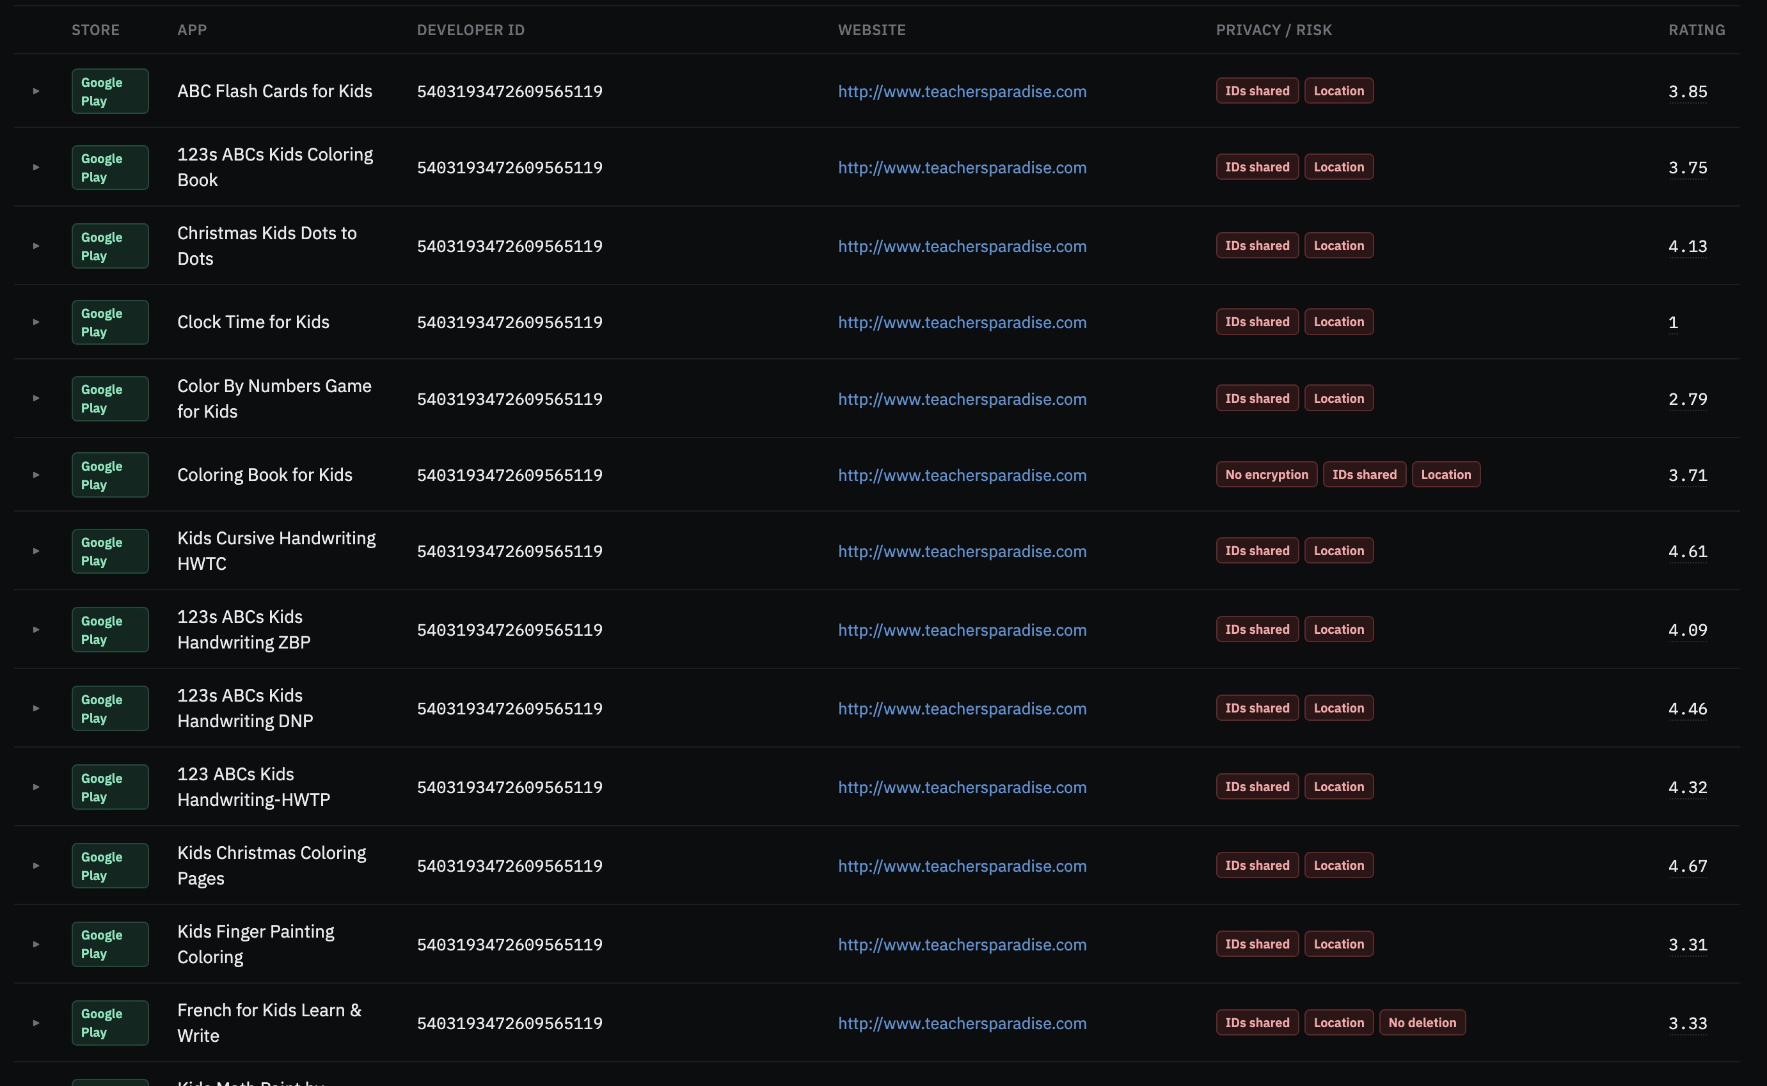The width and height of the screenshot is (1767, 1086).
Task: Sort by the PRIVACY / RISK column header
Action: pyautogui.click(x=1274, y=30)
